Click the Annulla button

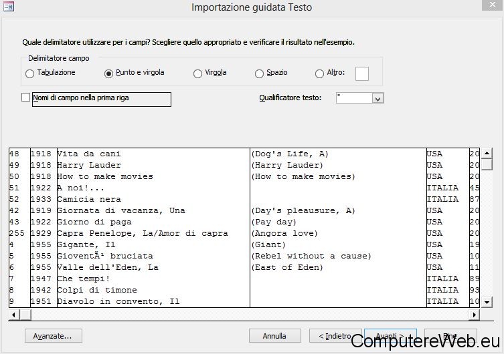point(275,336)
